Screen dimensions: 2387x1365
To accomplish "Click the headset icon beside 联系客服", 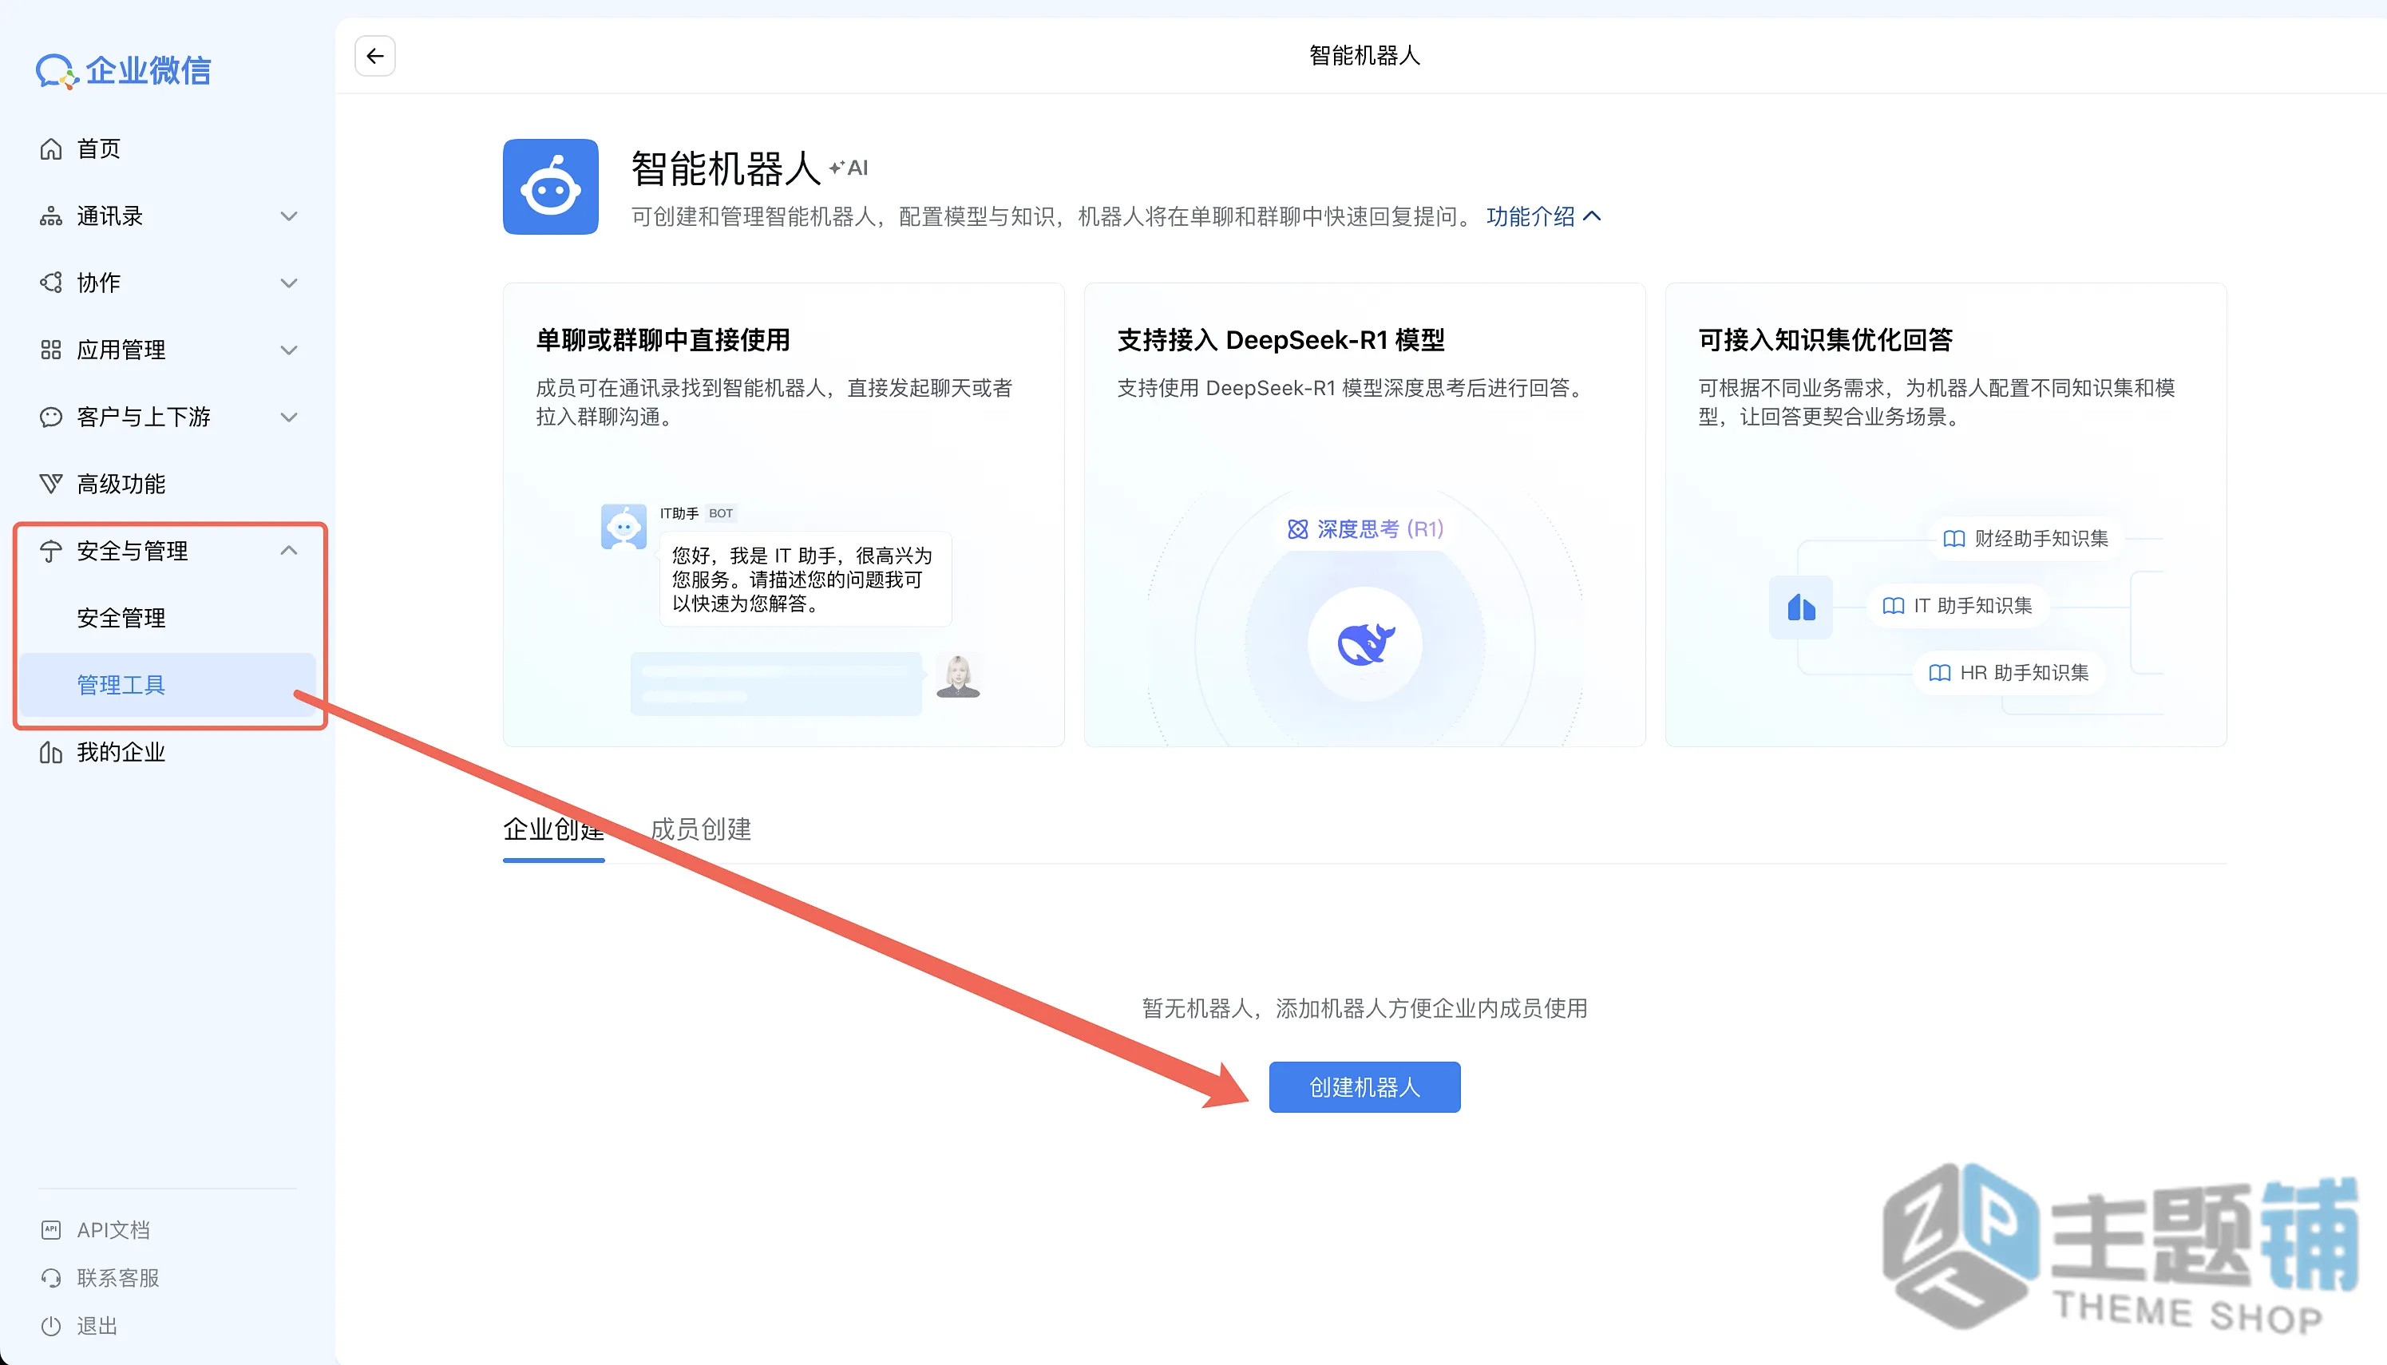I will [50, 1278].
